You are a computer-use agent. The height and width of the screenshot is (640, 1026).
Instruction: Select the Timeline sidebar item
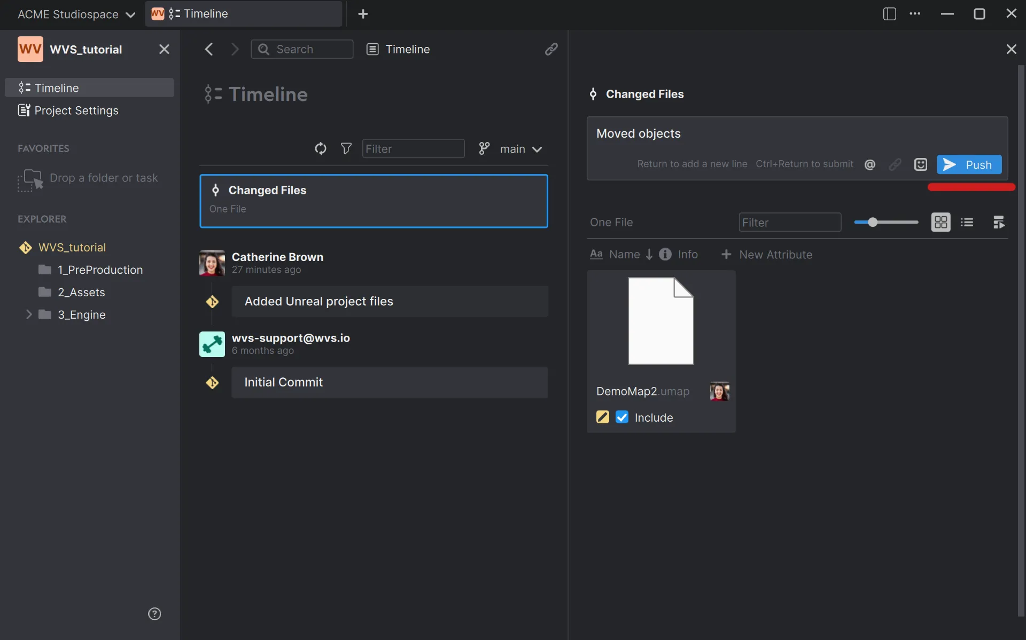(57, 88)
